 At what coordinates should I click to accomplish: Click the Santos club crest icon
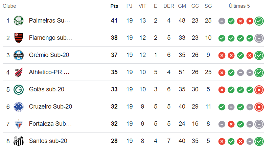pos(18,141)
